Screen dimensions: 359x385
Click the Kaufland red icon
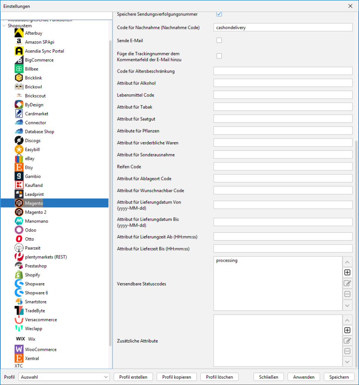(19, 185)
